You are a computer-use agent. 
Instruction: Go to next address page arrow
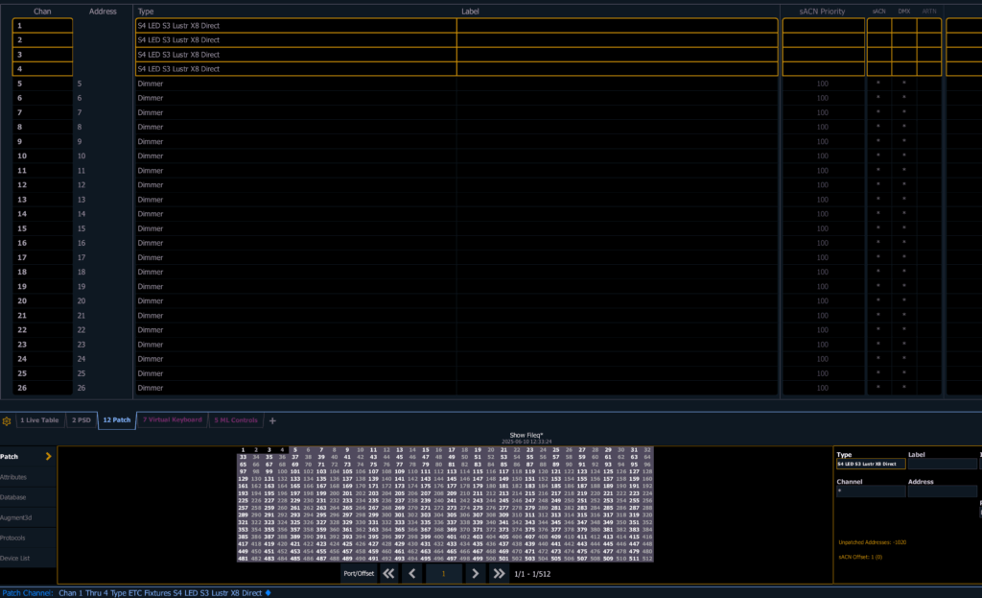coord(476,574)
